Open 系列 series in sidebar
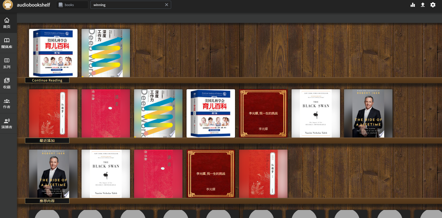 coord(7,63)
